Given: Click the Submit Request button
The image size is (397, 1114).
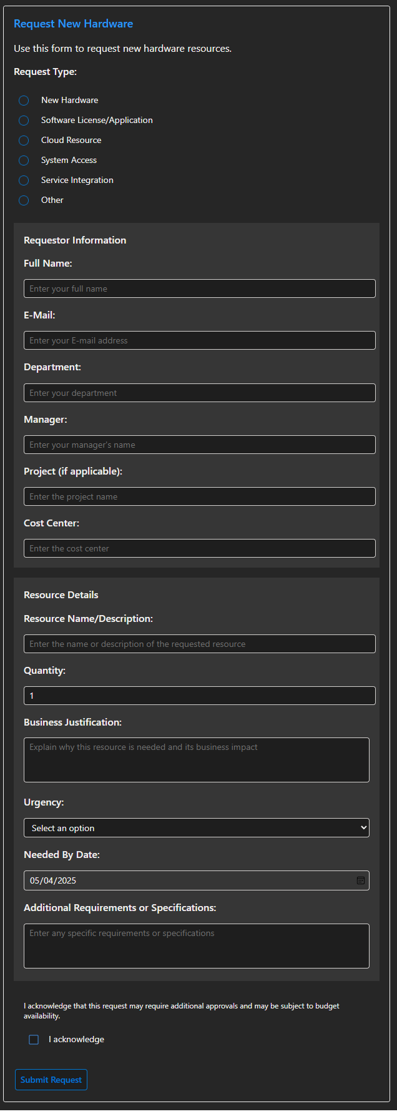Looking at the screenshot, I should click(x=51, y=1080).
